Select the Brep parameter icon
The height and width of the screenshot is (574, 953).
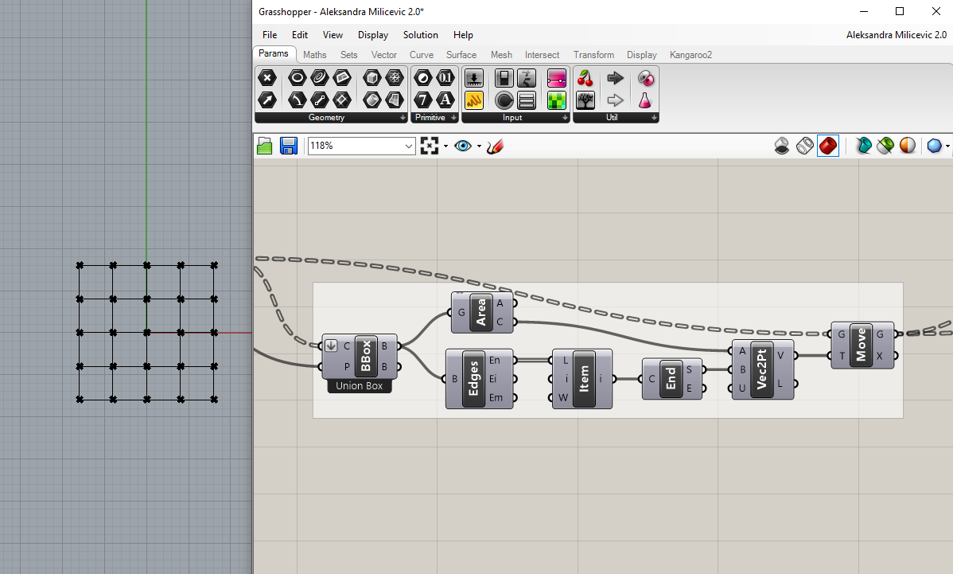point(372,100)
